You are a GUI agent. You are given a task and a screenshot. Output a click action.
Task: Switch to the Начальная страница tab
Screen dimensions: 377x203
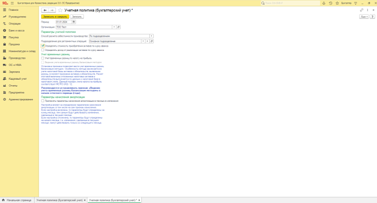pos(17,200)
